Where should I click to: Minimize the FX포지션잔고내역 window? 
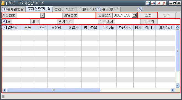point(170,3)
